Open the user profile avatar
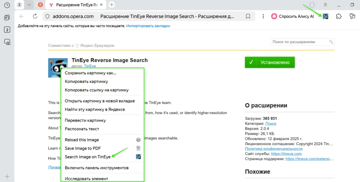This screenshot has width=360, height=182. 312,5
